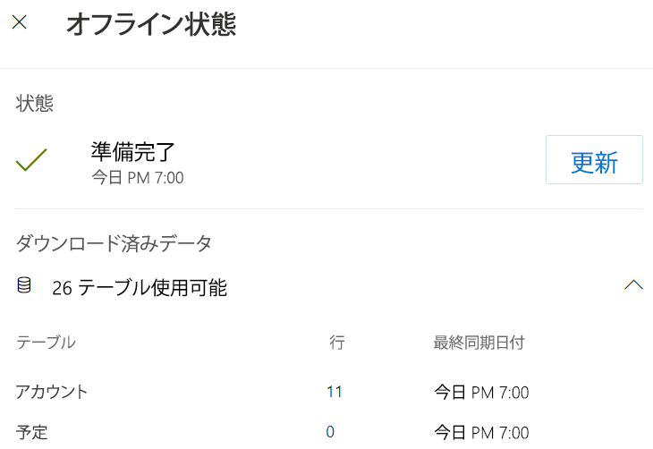Click the 予定 last sync time
The width and height of the screenshot is (653, 449).
click(x=481, y=433)
